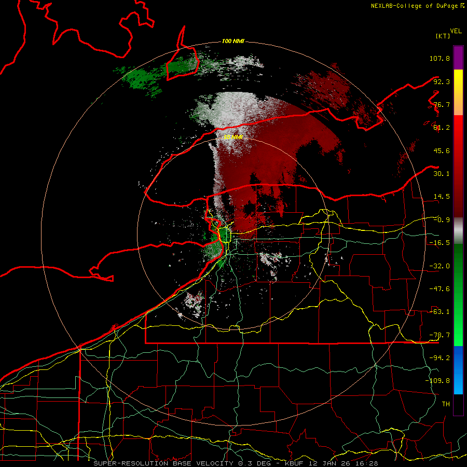Click the 100 NMI range ring label
This screenshot has width=467, height=467.
coord(233,41)
